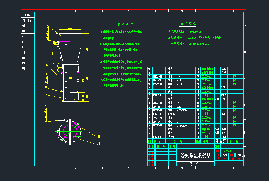Select the M20X100 cell in parts list

pyautogui.click(x=181, y=110)
